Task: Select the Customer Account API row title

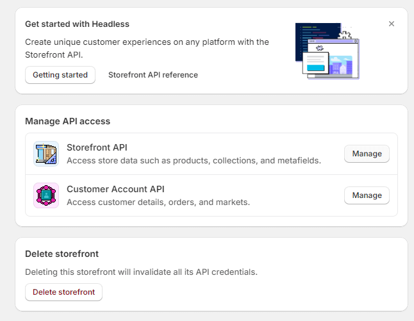Action: tap(115, 189)
